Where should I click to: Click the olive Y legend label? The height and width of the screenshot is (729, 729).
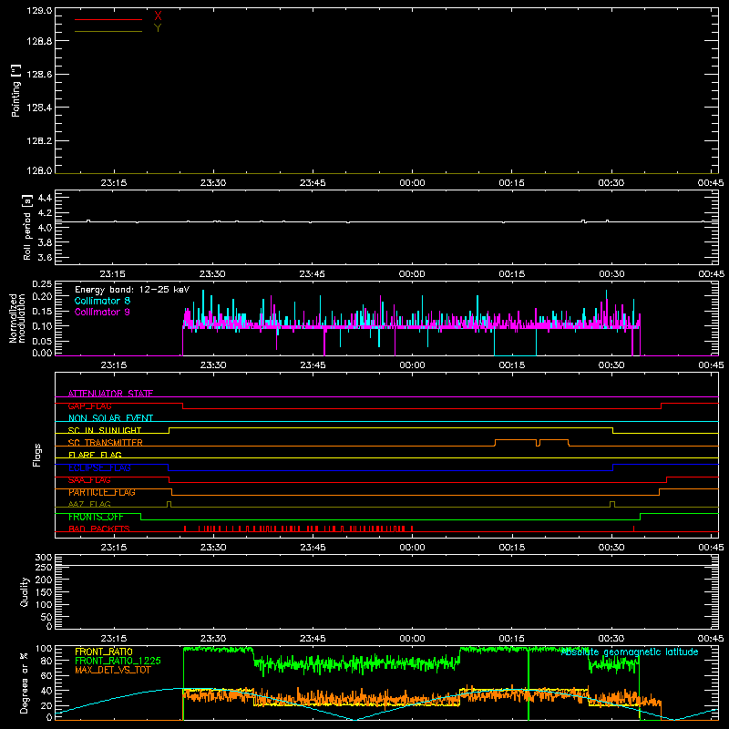coord(158,28)
